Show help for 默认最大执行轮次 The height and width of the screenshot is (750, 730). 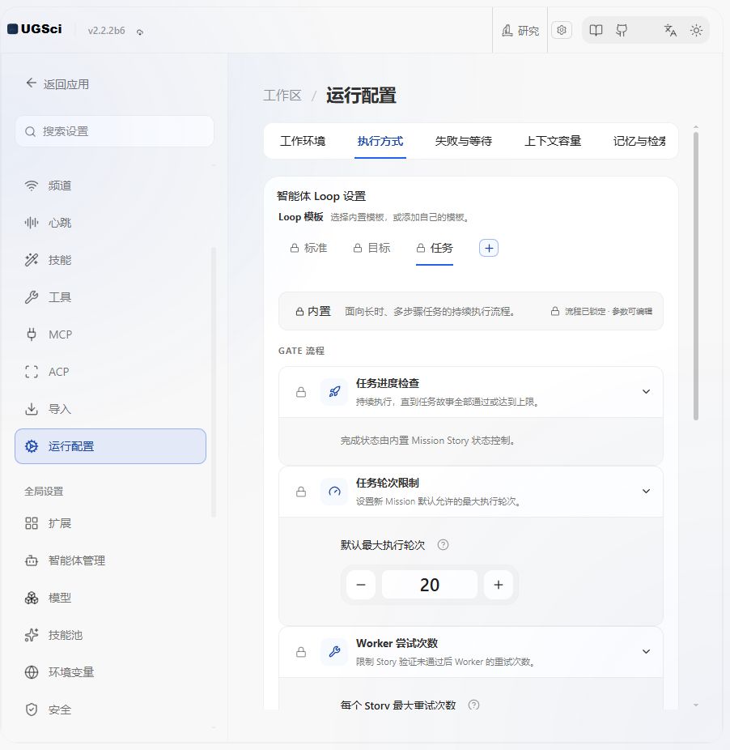coord(444,545)
